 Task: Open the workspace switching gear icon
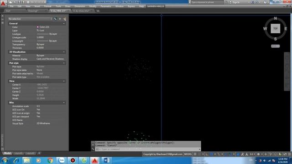click(258, 154)
